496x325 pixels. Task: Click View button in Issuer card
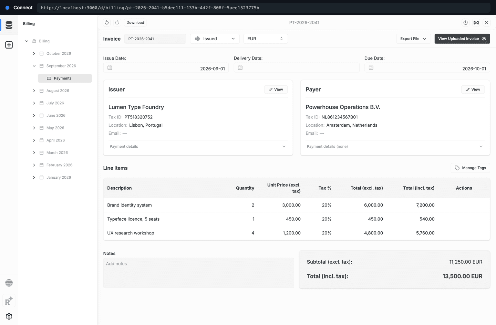pos(276,90)
